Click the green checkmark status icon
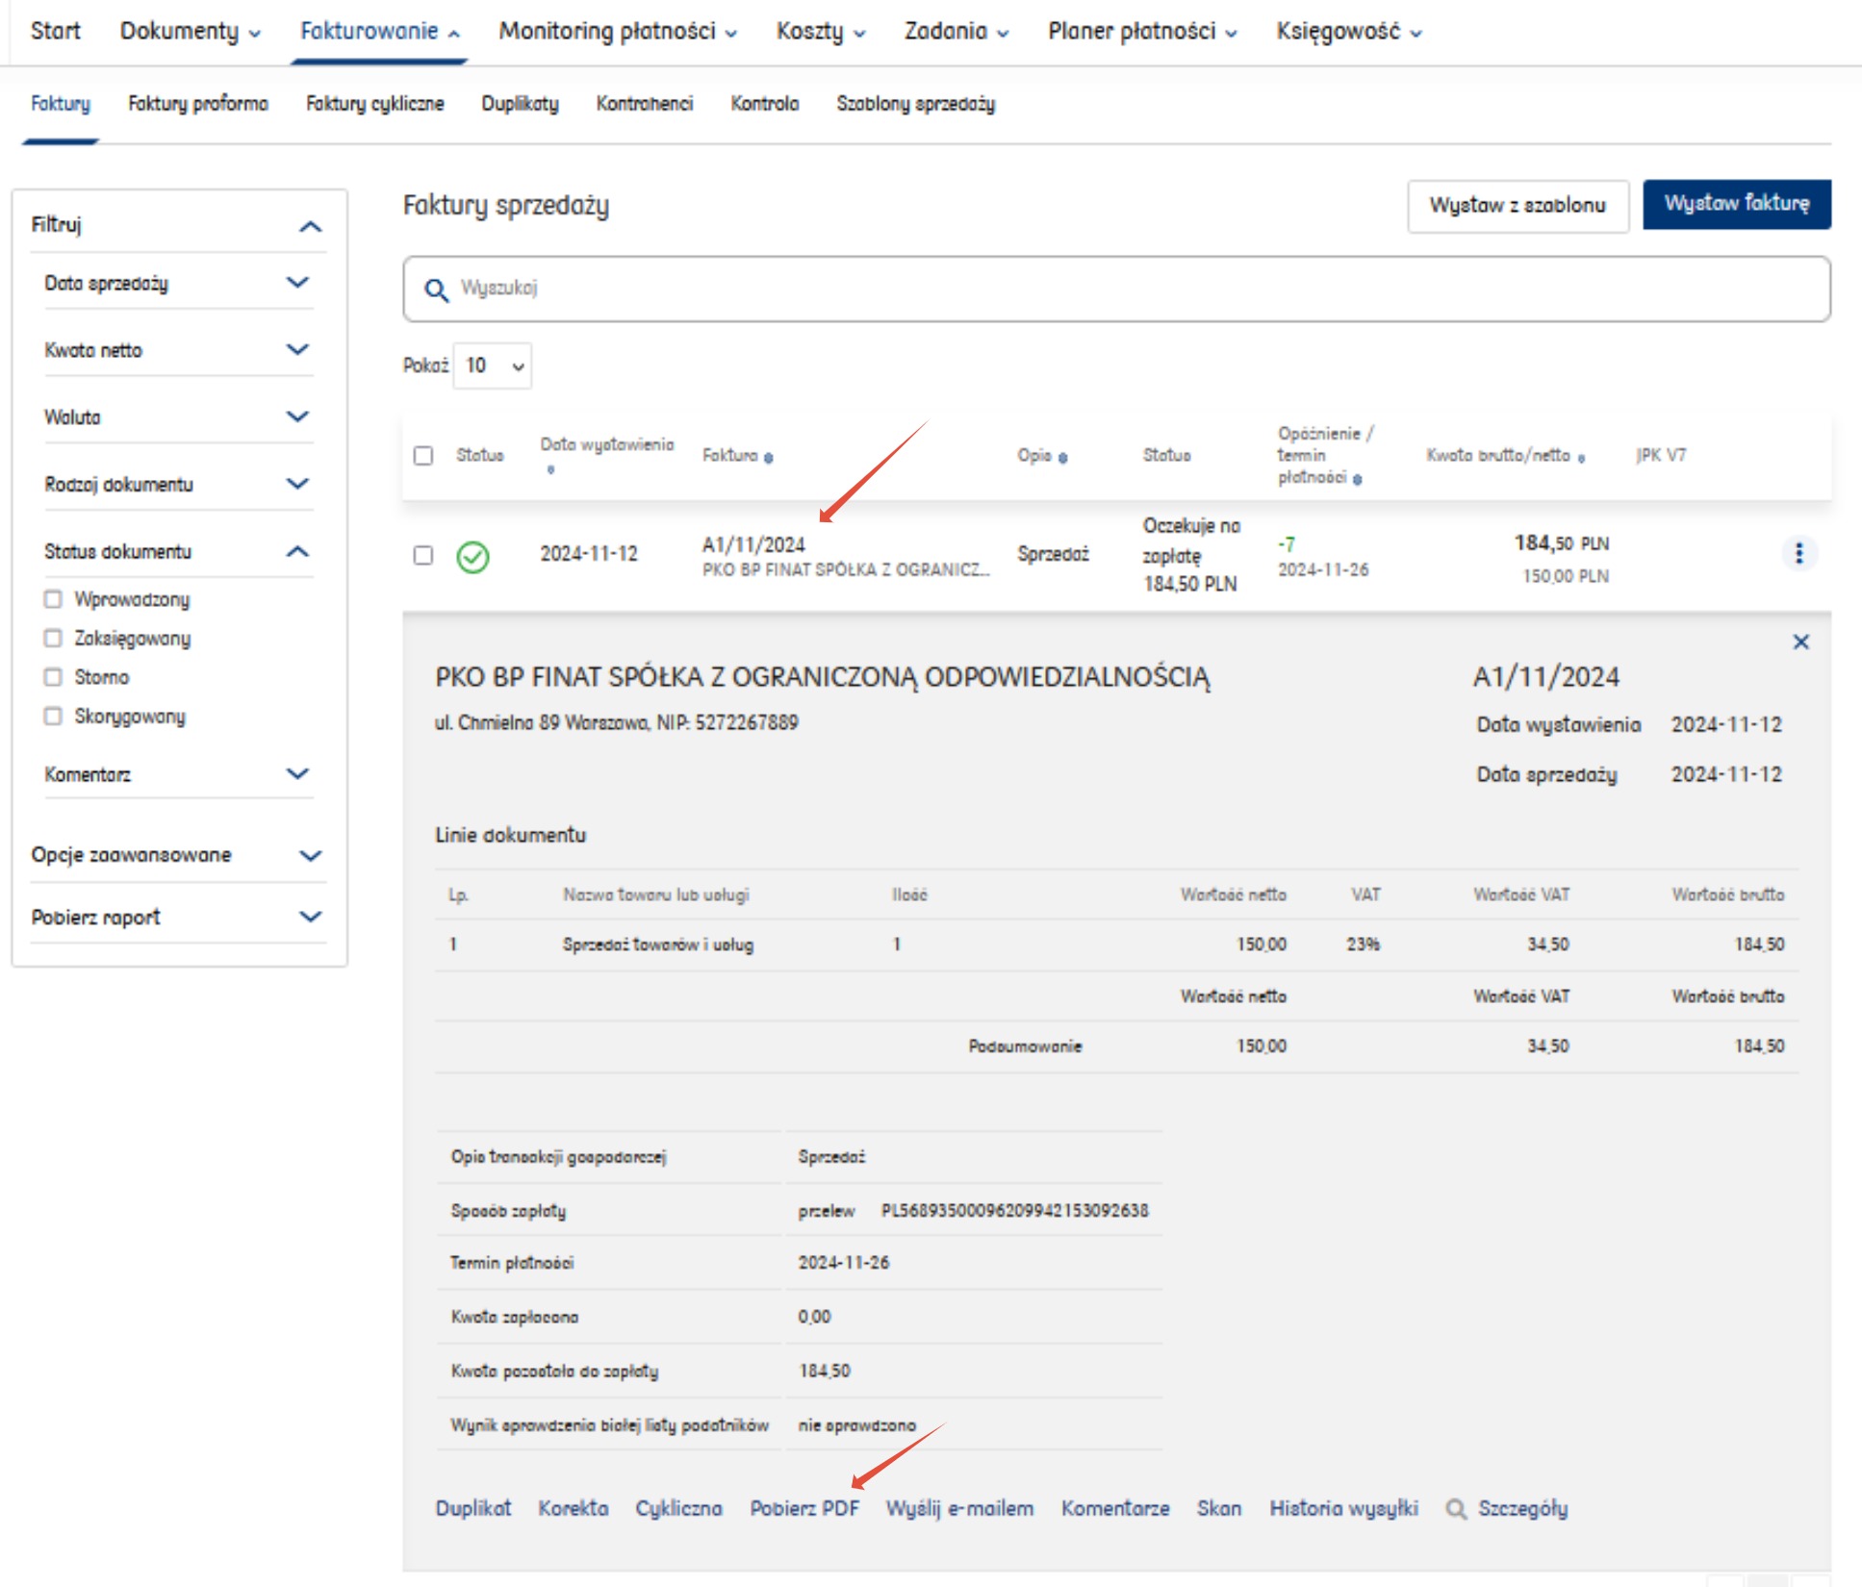 pyautogui.click(x=472, y=557)
